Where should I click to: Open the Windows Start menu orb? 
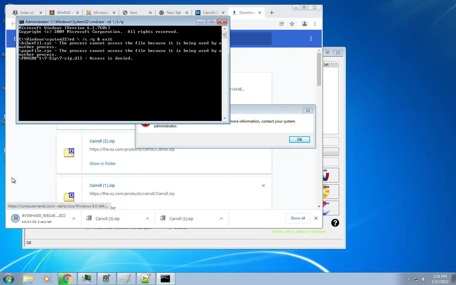tap(9, 279)
